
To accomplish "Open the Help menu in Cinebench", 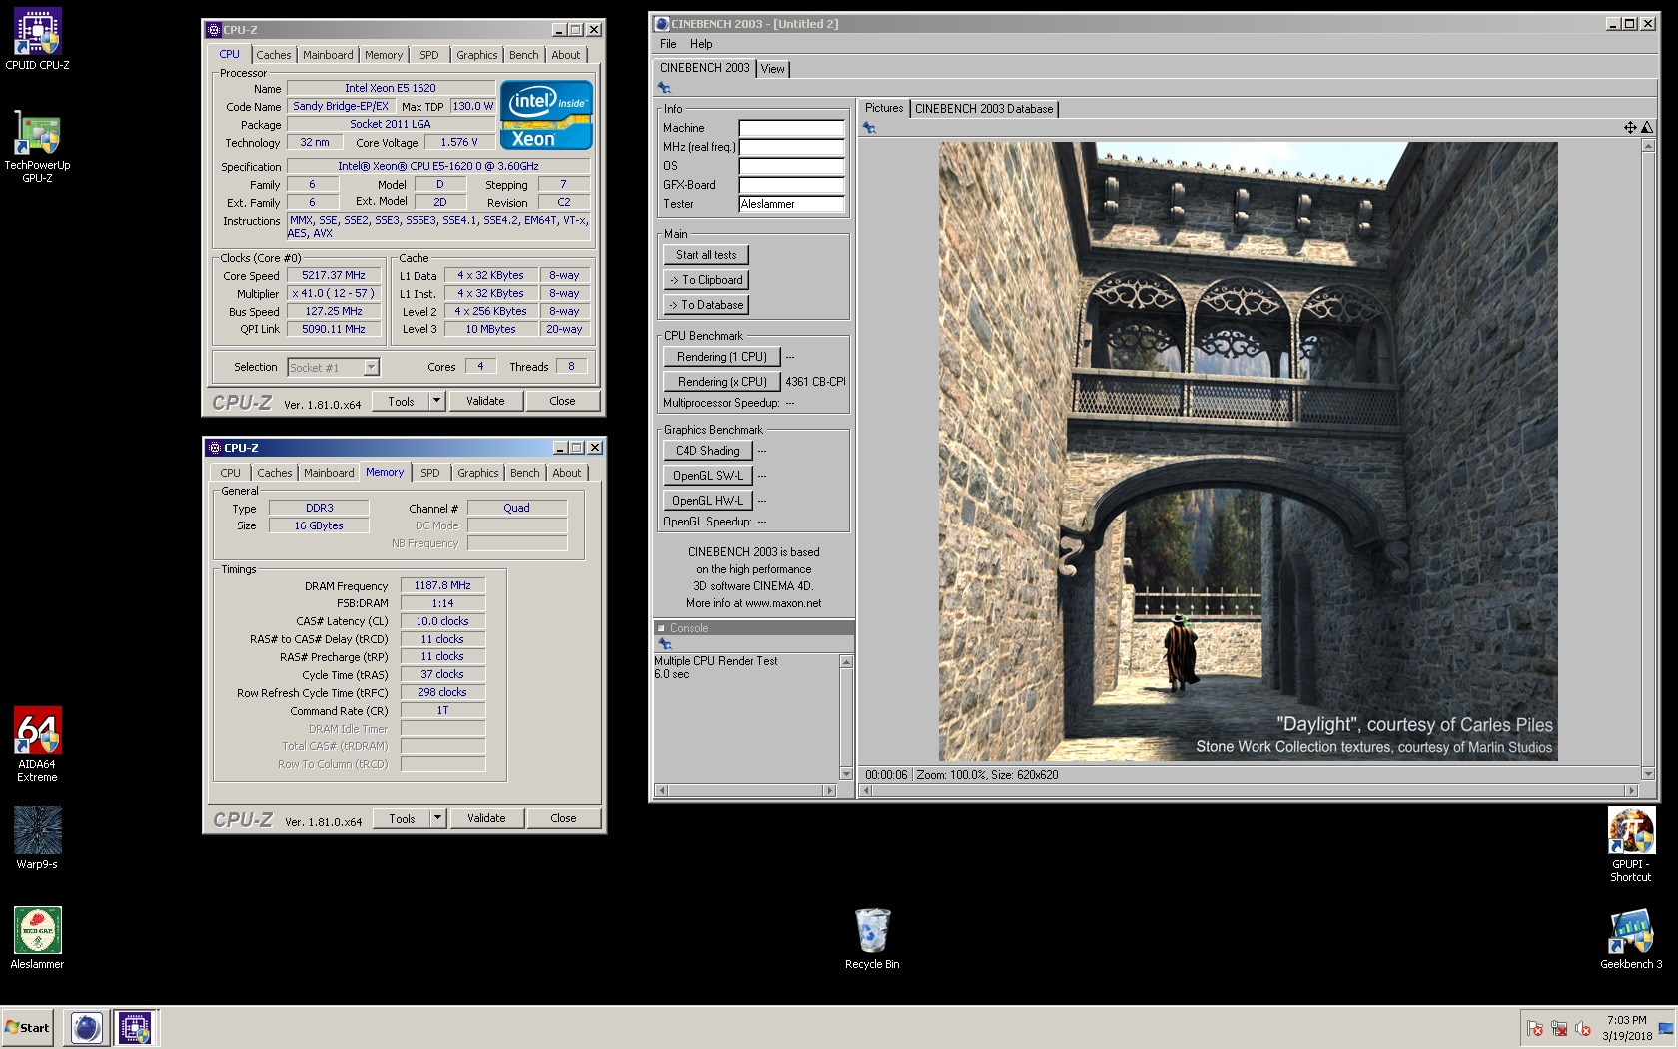I will [701, 44].
